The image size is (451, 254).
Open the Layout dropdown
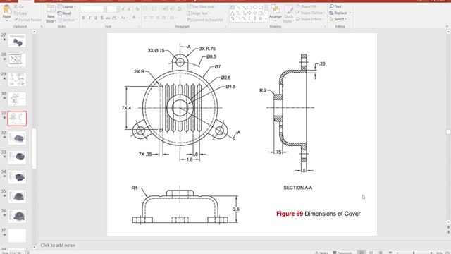click(67, 6)
